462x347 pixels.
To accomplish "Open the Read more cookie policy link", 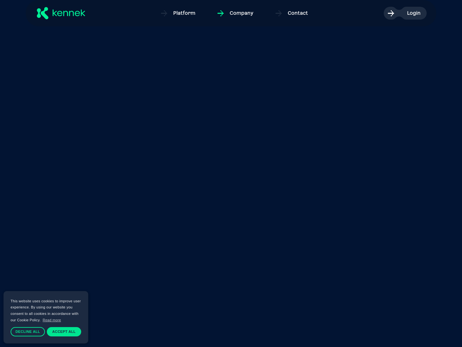I will coord(52,320).
